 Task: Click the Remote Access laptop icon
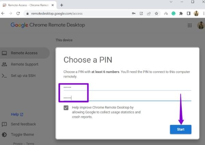[4, 53]
